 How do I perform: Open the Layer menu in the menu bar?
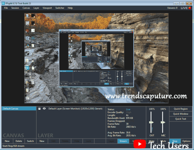[x=36, y=8]
